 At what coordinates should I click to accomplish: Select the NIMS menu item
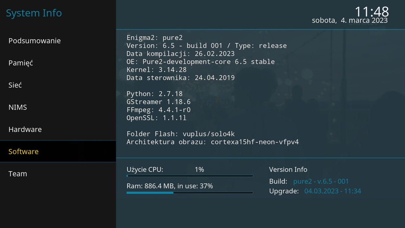point(58,107)
